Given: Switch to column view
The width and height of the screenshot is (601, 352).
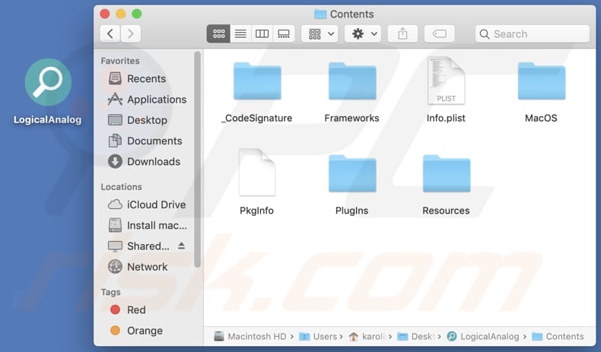Looking at the screenshot, I should 262,34.
